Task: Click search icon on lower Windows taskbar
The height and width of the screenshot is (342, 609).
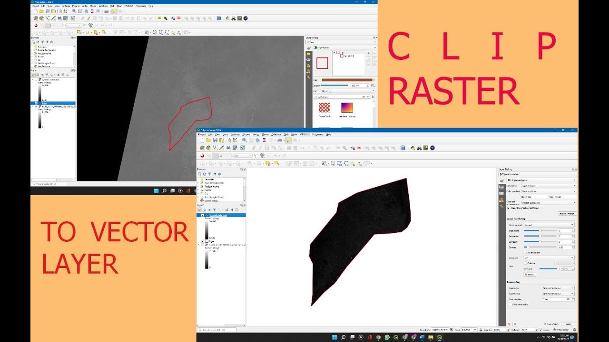Action: point(343,337)
